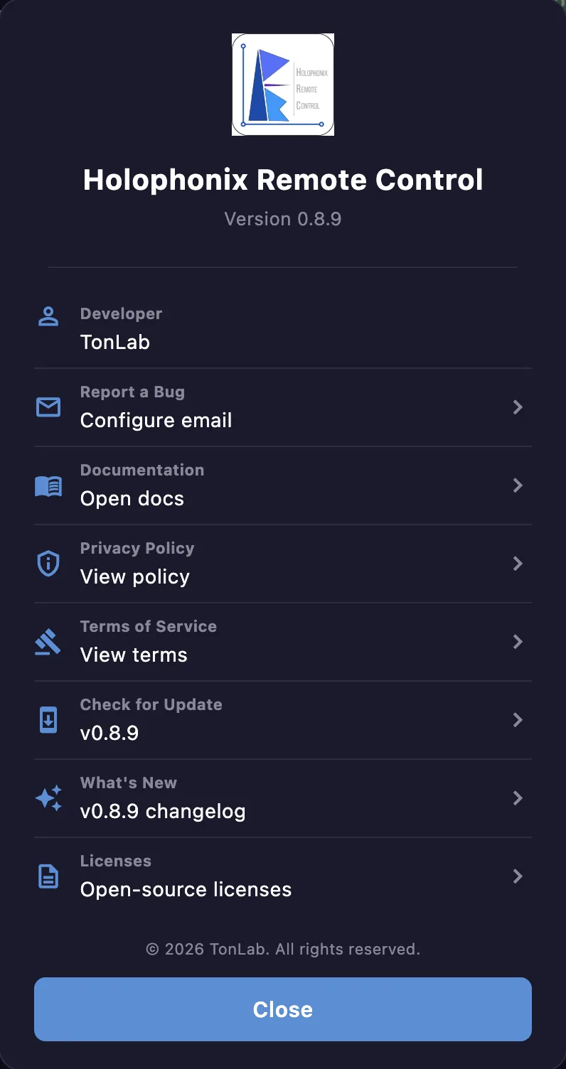
Task: Expand the Report a Bug chevron
Action: [x=518, y=407]
